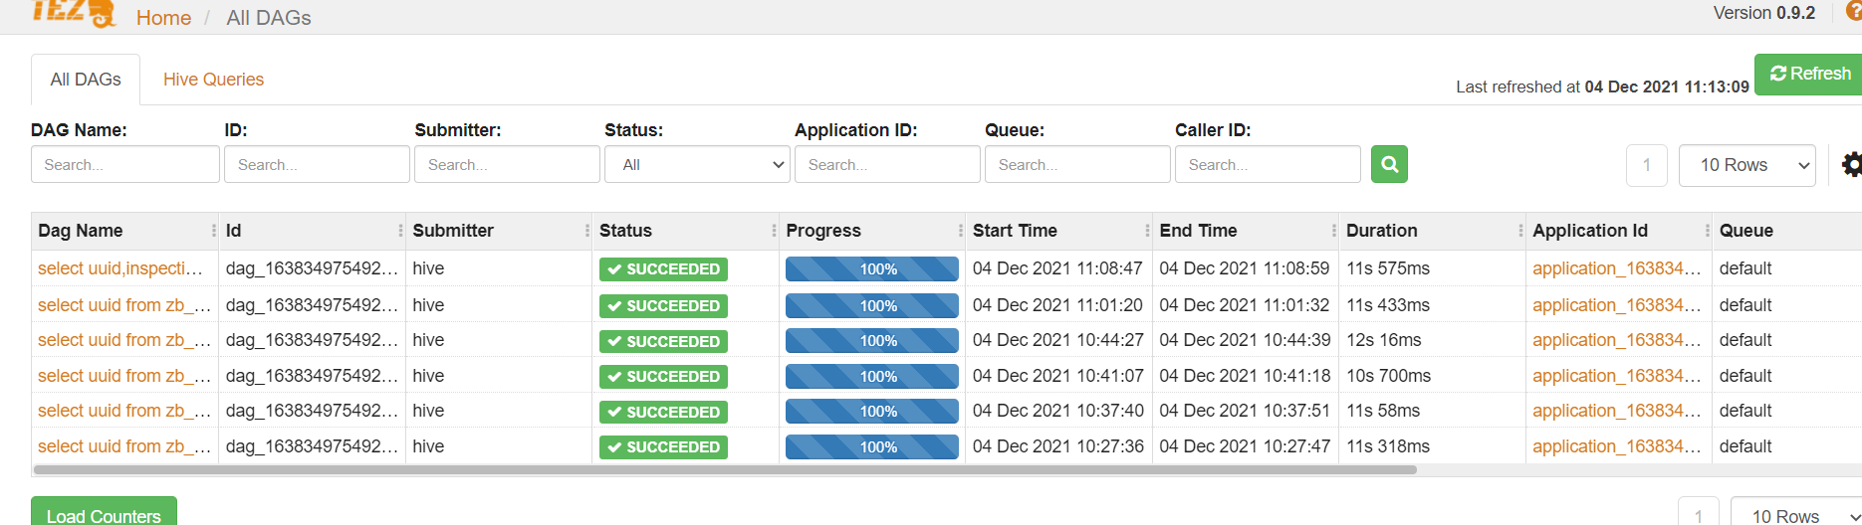The height and width of the screenshot is (525, 1862).
Task: Click the Dag Name column sort handle
Action: point(213,231)
